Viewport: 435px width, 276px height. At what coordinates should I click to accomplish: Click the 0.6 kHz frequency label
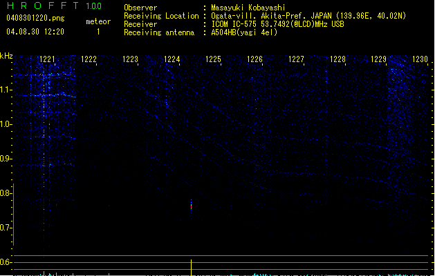point(6,262)
